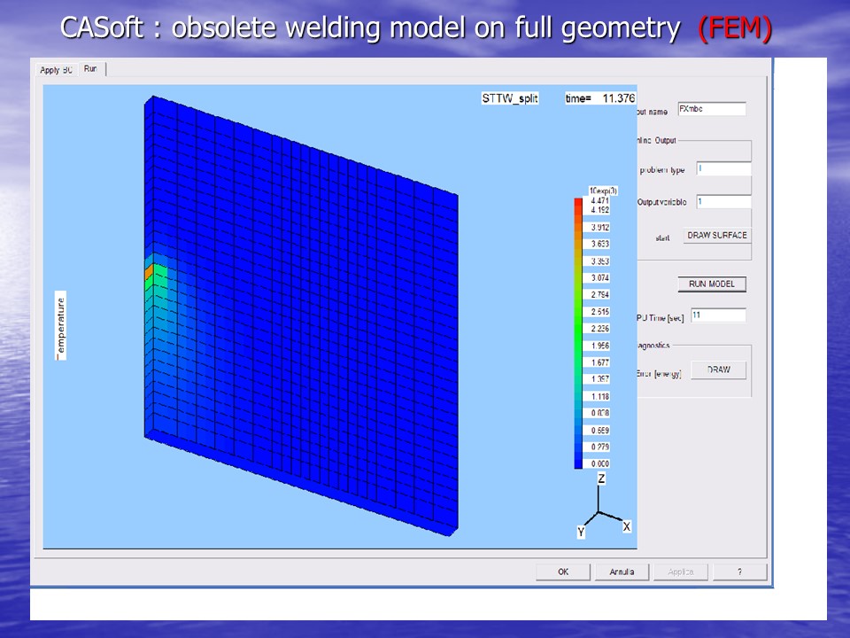Click the 3.912 legend value
Screen dimensions: 850x638
pyautogui.click(x=600, y=228)
